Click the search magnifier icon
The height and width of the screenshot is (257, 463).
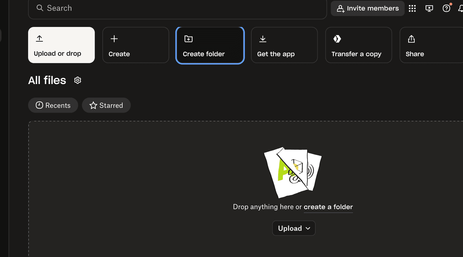point(40,8)
